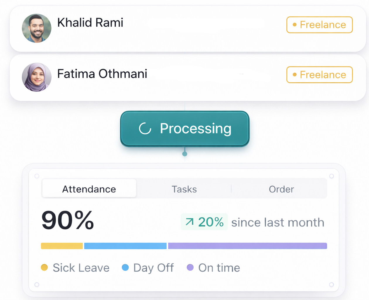Viewport: 369px width, 300px height.
Task: Click the yellow Sick Leave bar segment
Action: point(62,246)
